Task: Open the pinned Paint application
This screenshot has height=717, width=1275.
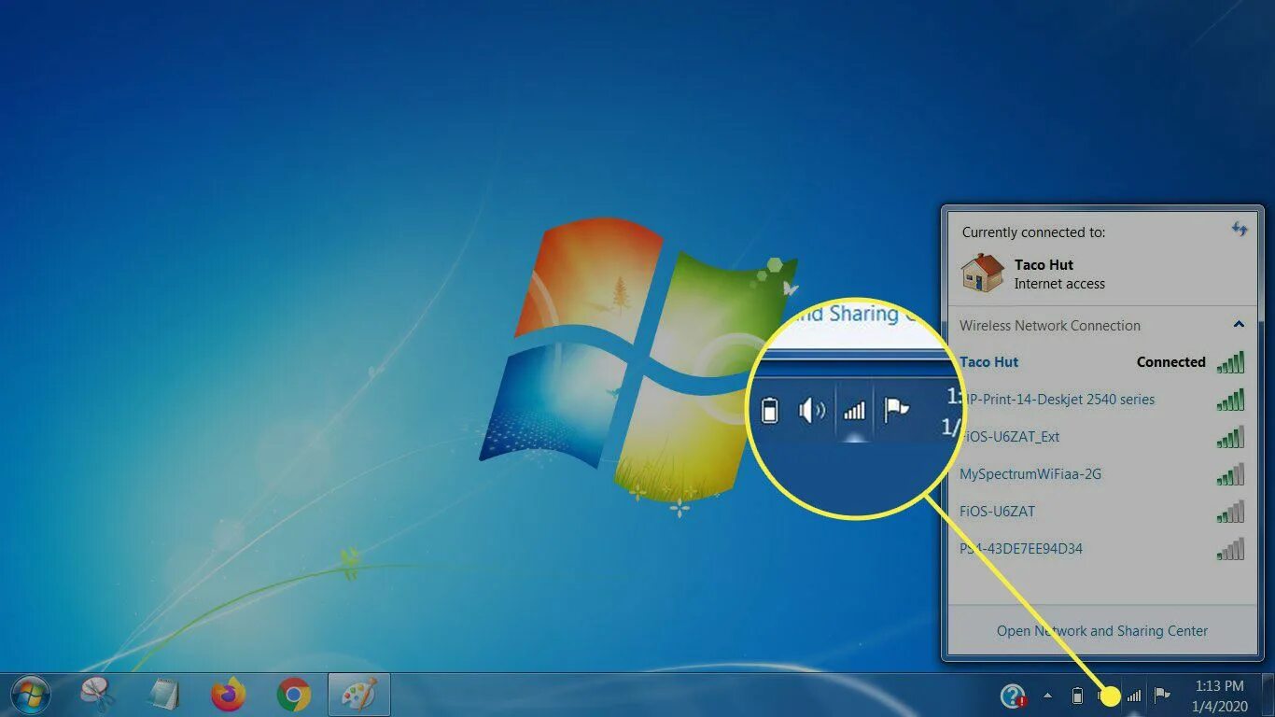Action: tap(359, 695)
